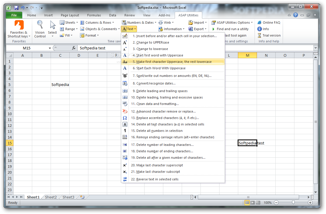
Task: Open the ASAP Utilities Options dropdown
Action: pyautogui.click(x=232, y=23)
